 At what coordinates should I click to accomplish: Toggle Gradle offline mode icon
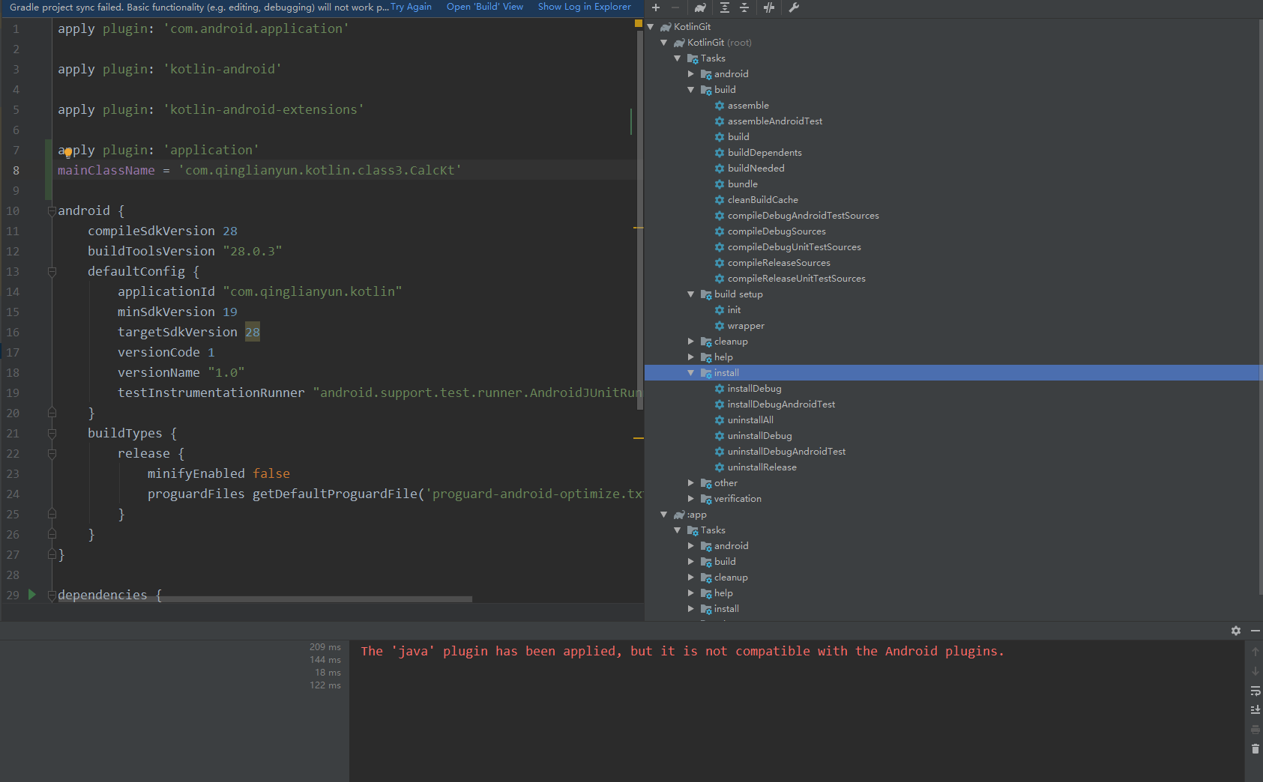click(769, 7)
